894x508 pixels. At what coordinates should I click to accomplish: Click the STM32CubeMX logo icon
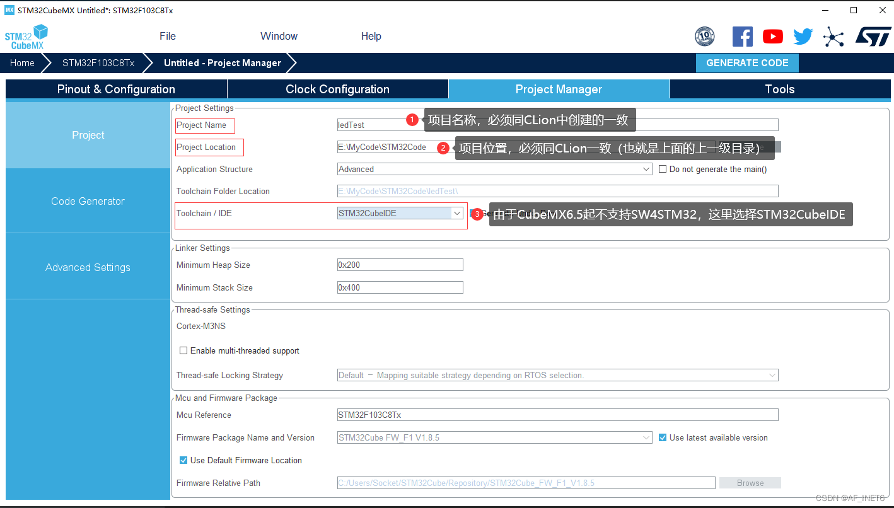[x=26, y=37]
